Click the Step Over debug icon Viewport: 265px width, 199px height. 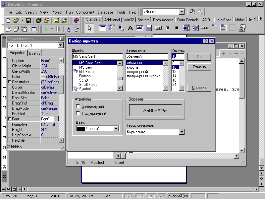coord(76,29)
